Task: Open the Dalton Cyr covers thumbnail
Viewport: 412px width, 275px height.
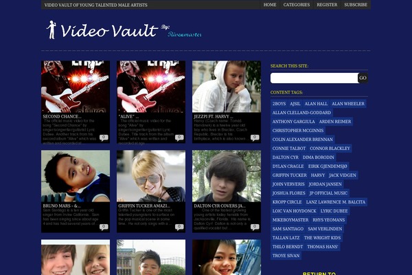Action: click(227, 176)
